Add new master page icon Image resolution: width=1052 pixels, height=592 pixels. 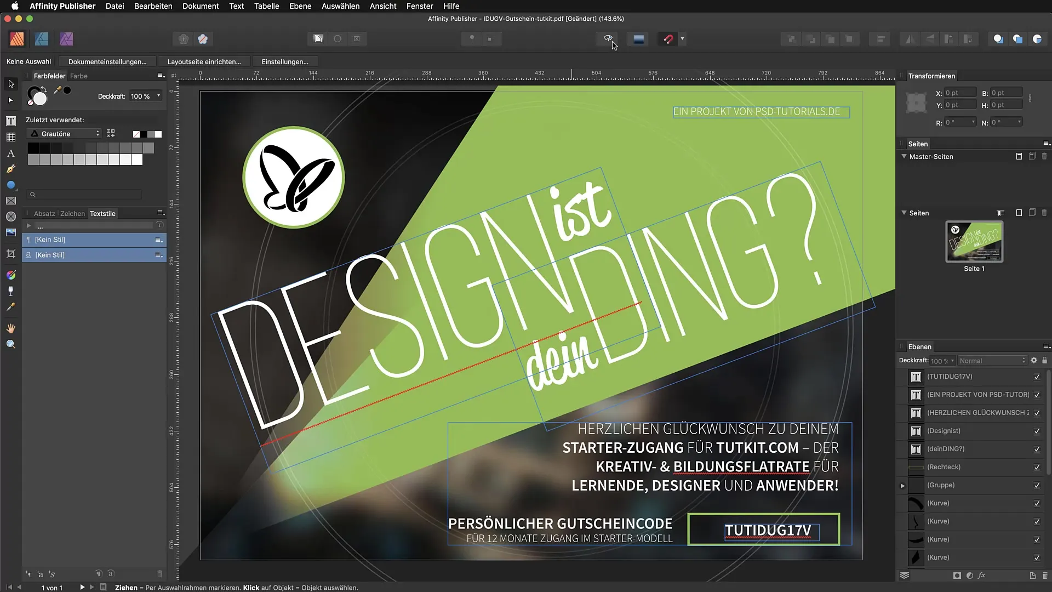point(1019,157)
